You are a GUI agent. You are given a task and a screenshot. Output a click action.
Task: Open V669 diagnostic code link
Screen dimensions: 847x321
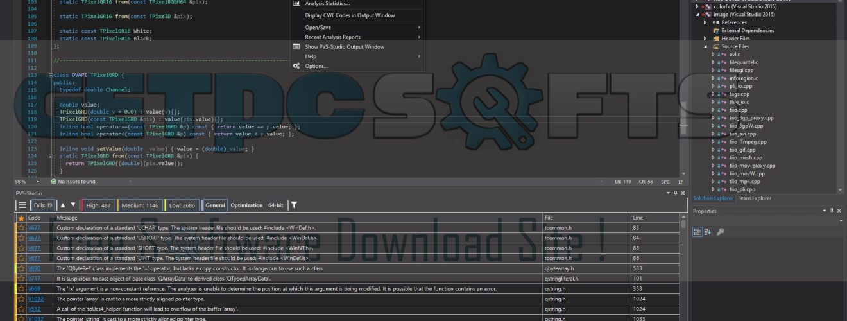coord(34,289)
